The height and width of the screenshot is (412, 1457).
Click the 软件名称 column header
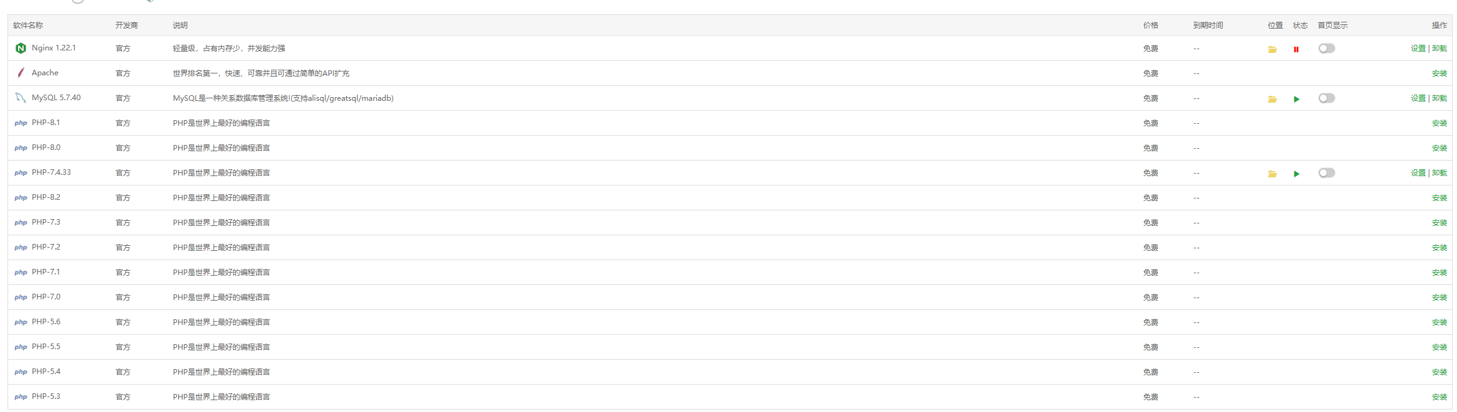[28, 26]
